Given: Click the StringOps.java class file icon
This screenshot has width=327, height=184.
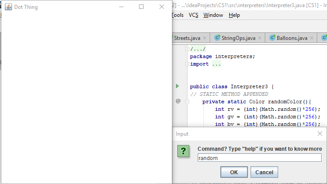Looking at the screenshot, I should (217, 38).
